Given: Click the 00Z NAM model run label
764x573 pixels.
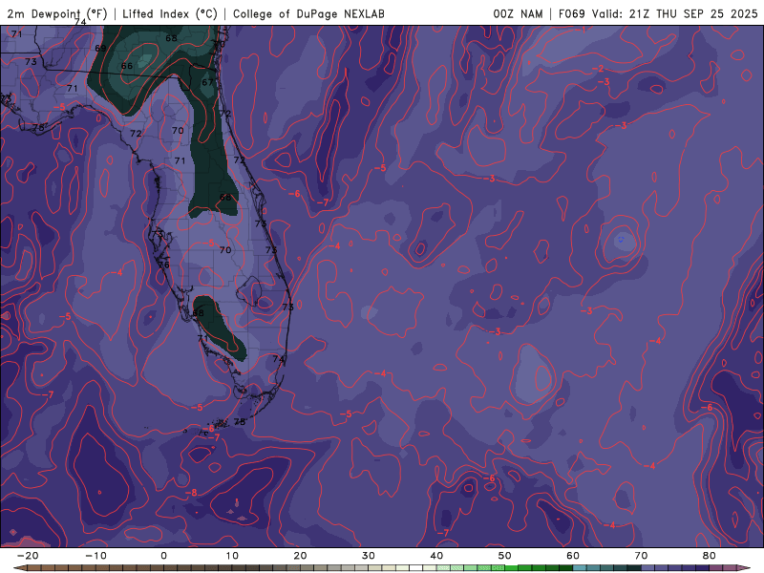Looking at the screenshot, I should (520, 14).
